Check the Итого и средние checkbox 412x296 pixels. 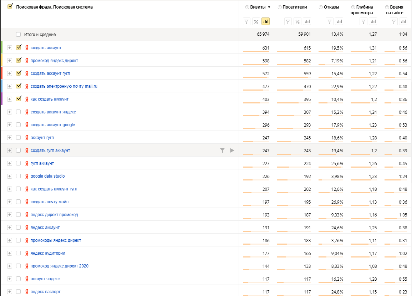(x=19, y=34)
